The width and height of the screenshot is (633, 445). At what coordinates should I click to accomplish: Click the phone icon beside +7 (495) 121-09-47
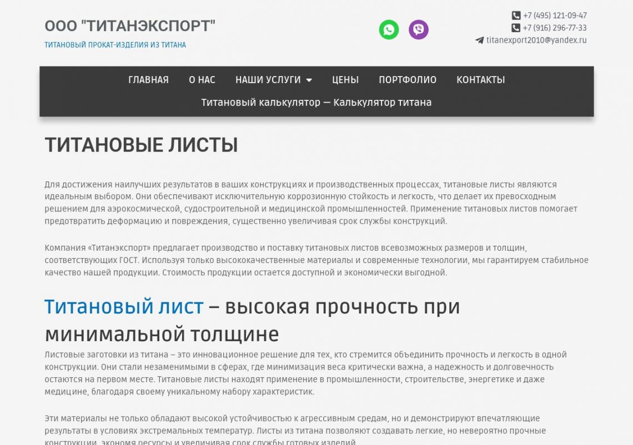click(516, 16)
